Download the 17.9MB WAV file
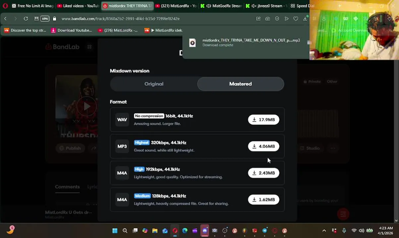Image resolution: width=399 pixels, height=238 pixels. [263, 120]
